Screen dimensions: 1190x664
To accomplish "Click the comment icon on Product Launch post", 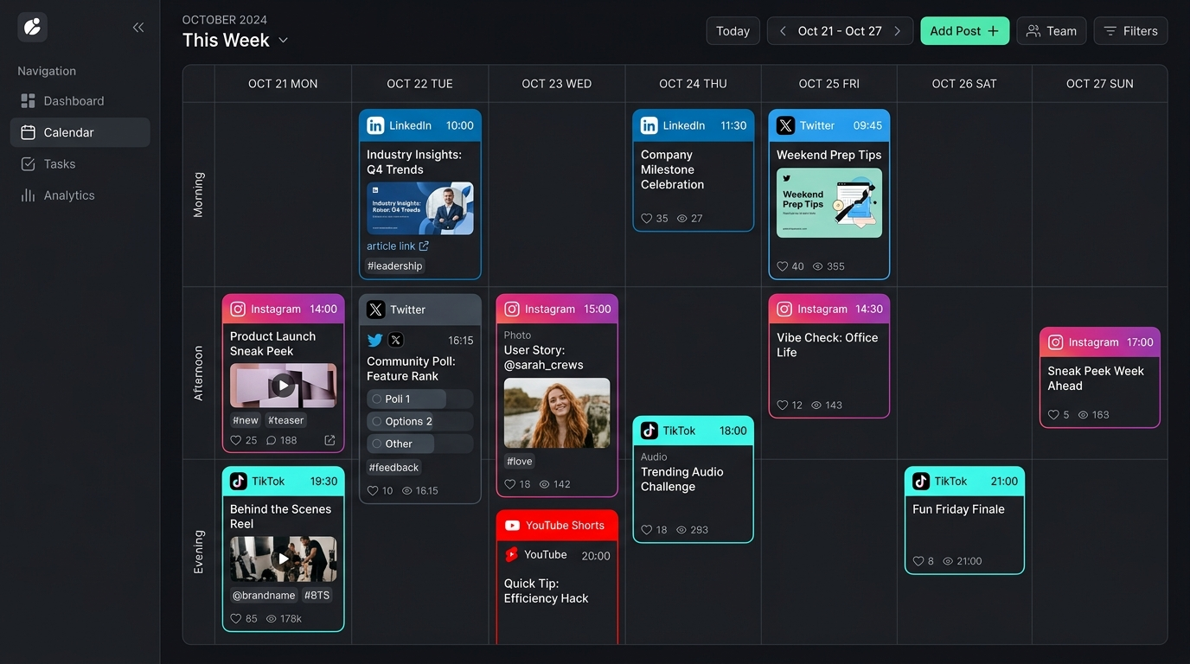I will coord(271,440).
